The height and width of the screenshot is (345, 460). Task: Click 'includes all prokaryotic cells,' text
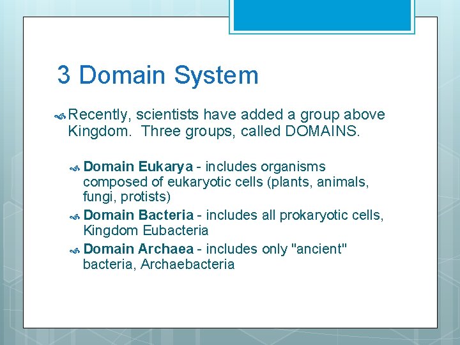point(295,215)
